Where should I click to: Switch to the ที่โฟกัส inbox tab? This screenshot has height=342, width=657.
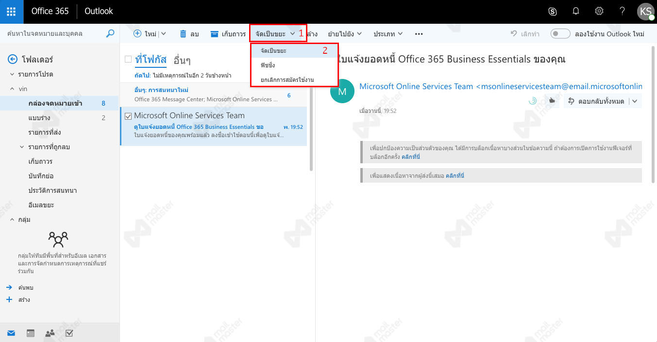pos(151,60)
